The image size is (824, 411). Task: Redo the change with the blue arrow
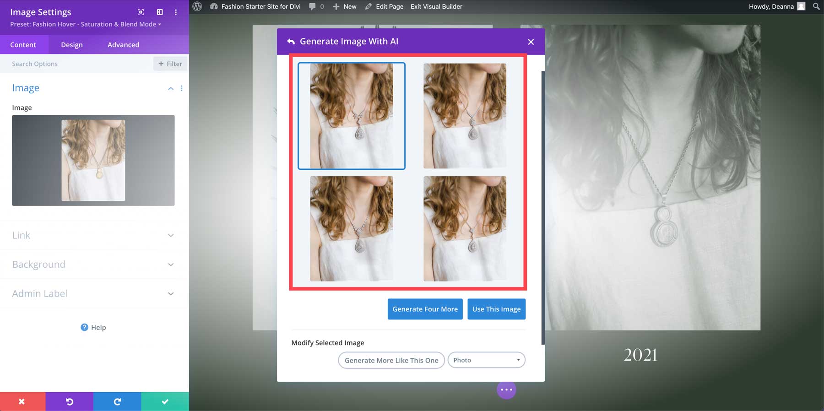click(117, 401)
